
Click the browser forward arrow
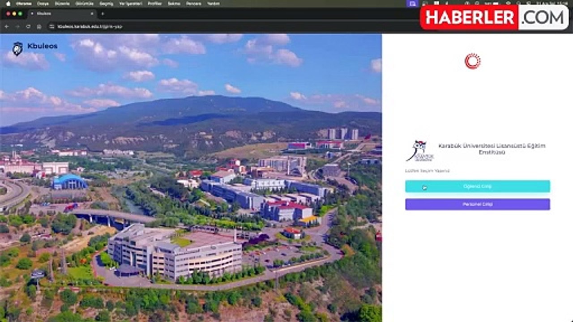click(17, 26)
